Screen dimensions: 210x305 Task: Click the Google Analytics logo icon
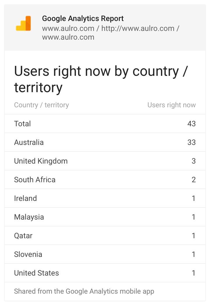23,24
